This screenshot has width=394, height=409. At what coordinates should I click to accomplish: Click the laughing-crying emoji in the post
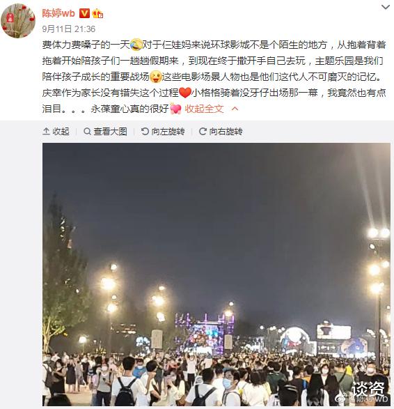[136, 45]
